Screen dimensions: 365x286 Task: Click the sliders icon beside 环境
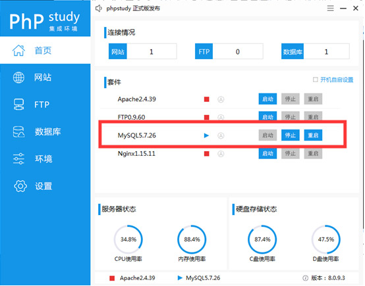coord(18,159)
